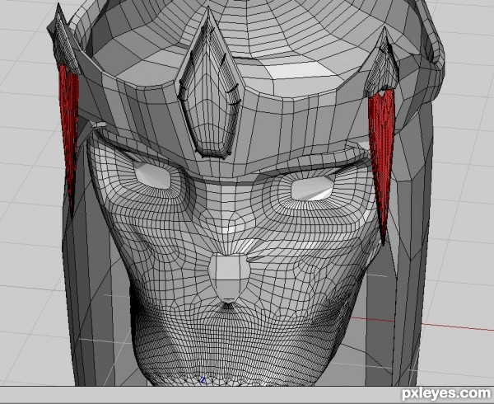The width and height of the screenshot is (494, 404).
Task: Select the left eye socket geometry
Action: pyautogui.click(x=153, y=176)
